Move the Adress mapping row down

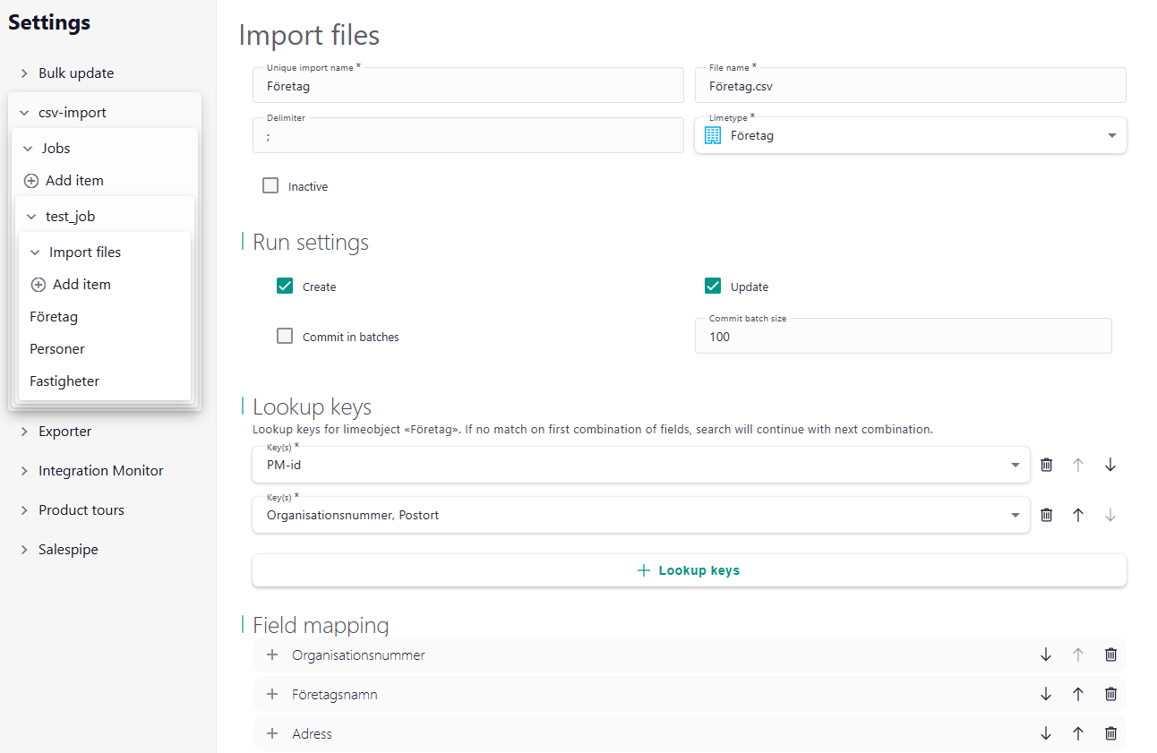pyautogui.click(x=1045, y=732)
